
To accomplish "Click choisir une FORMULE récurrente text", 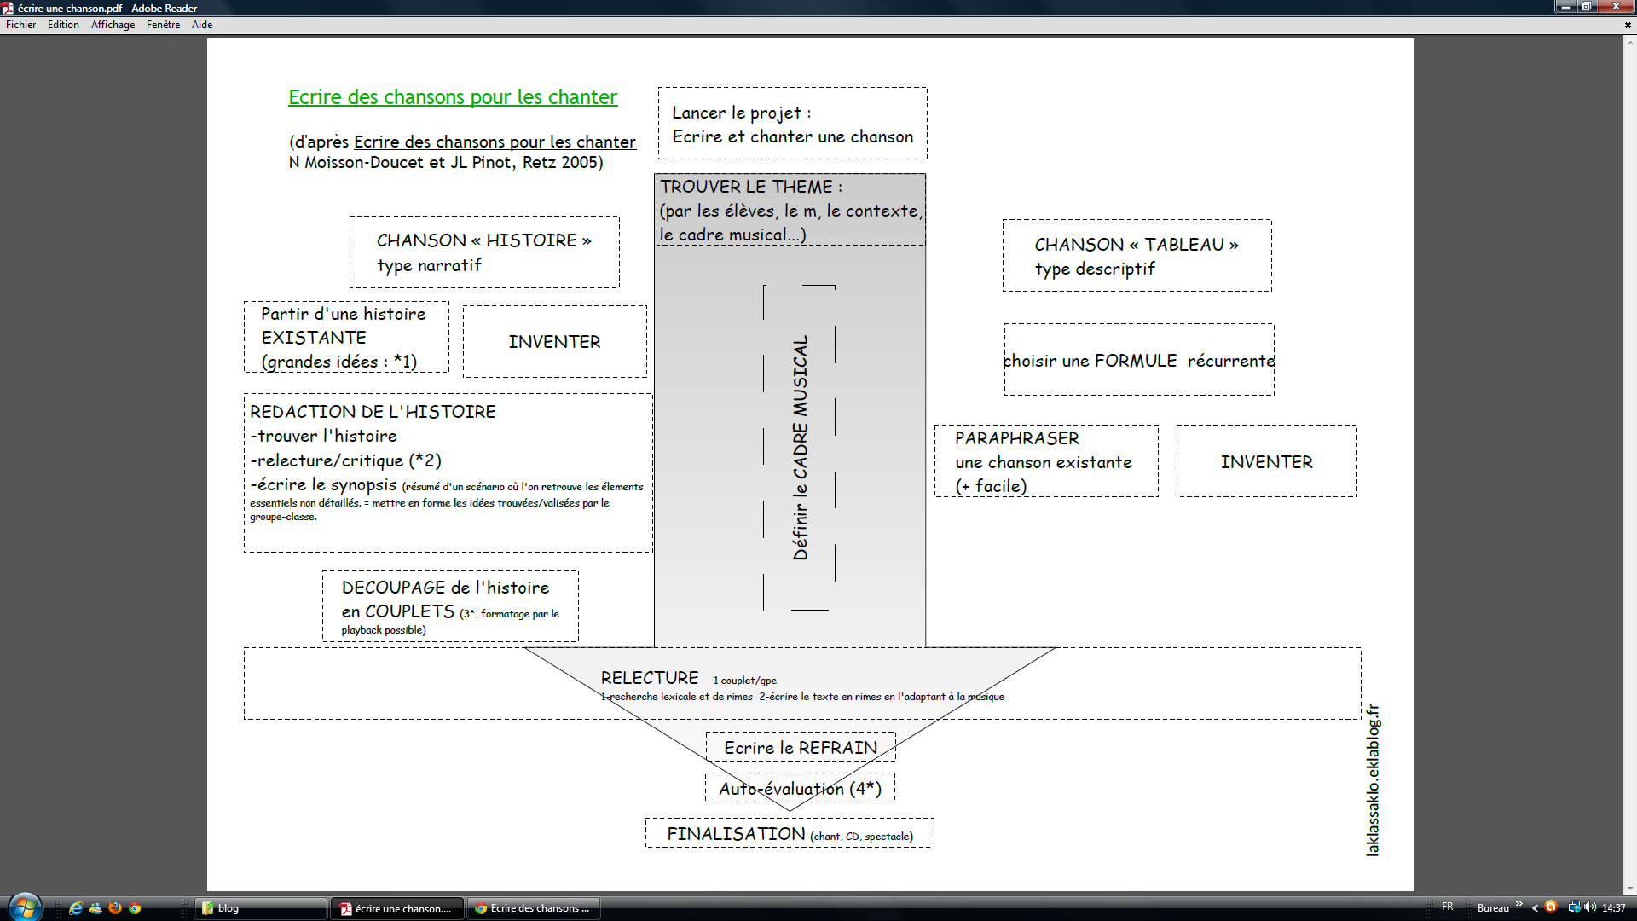I will pyautogui.click(x=1139, y=361).
